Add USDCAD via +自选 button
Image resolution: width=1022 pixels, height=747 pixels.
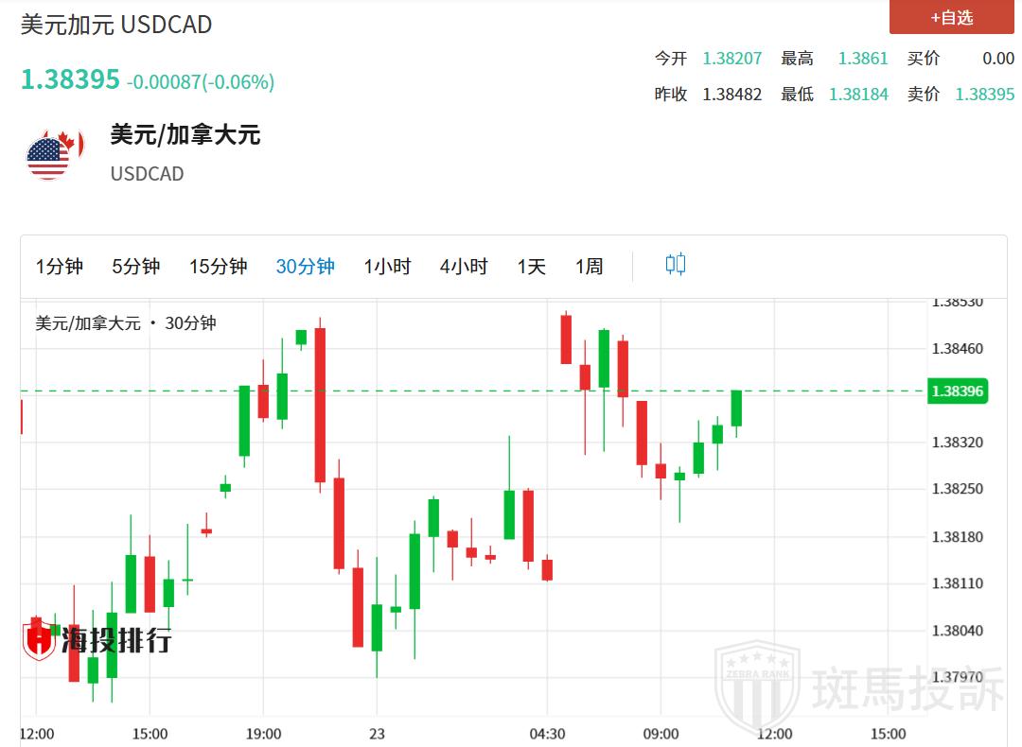[x=951, y=17]
